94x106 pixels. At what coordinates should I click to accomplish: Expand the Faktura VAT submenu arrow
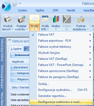[90, 35]
